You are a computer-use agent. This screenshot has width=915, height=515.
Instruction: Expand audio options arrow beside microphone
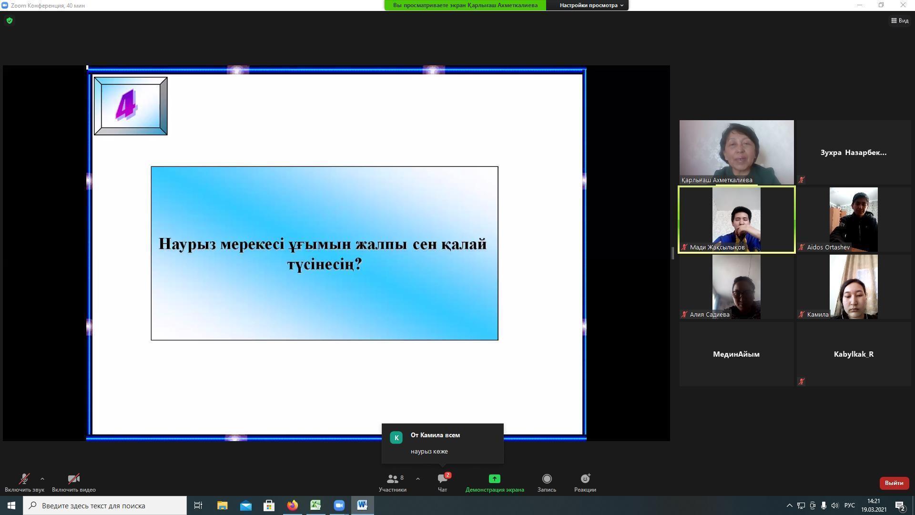pyautogui.click(x=42, y=479)
